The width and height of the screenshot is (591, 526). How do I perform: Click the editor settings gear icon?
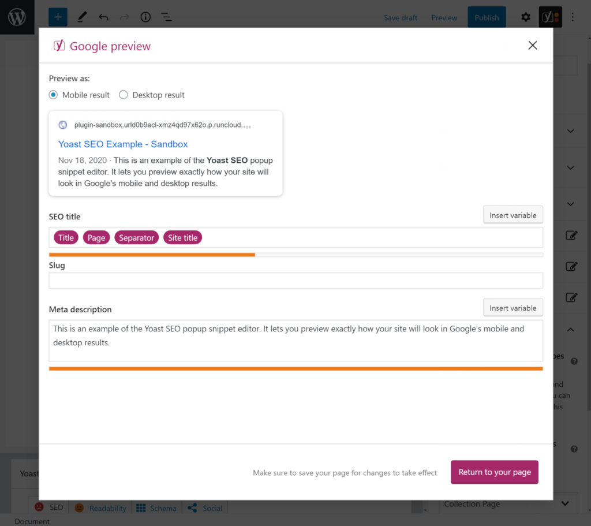tap(525, 17)
